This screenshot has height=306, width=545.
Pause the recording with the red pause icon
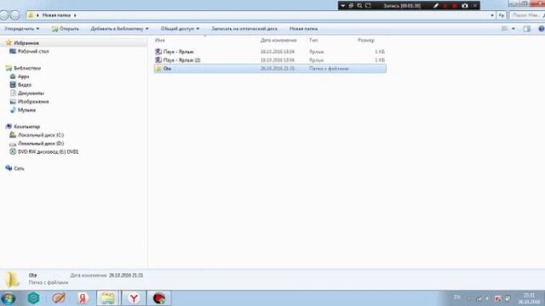click(445, 6)
